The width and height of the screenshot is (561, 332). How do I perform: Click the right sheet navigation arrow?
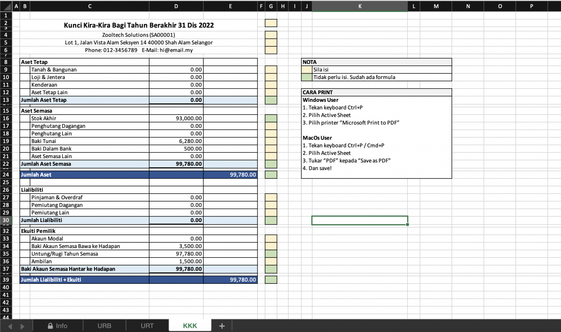point(22,325)
